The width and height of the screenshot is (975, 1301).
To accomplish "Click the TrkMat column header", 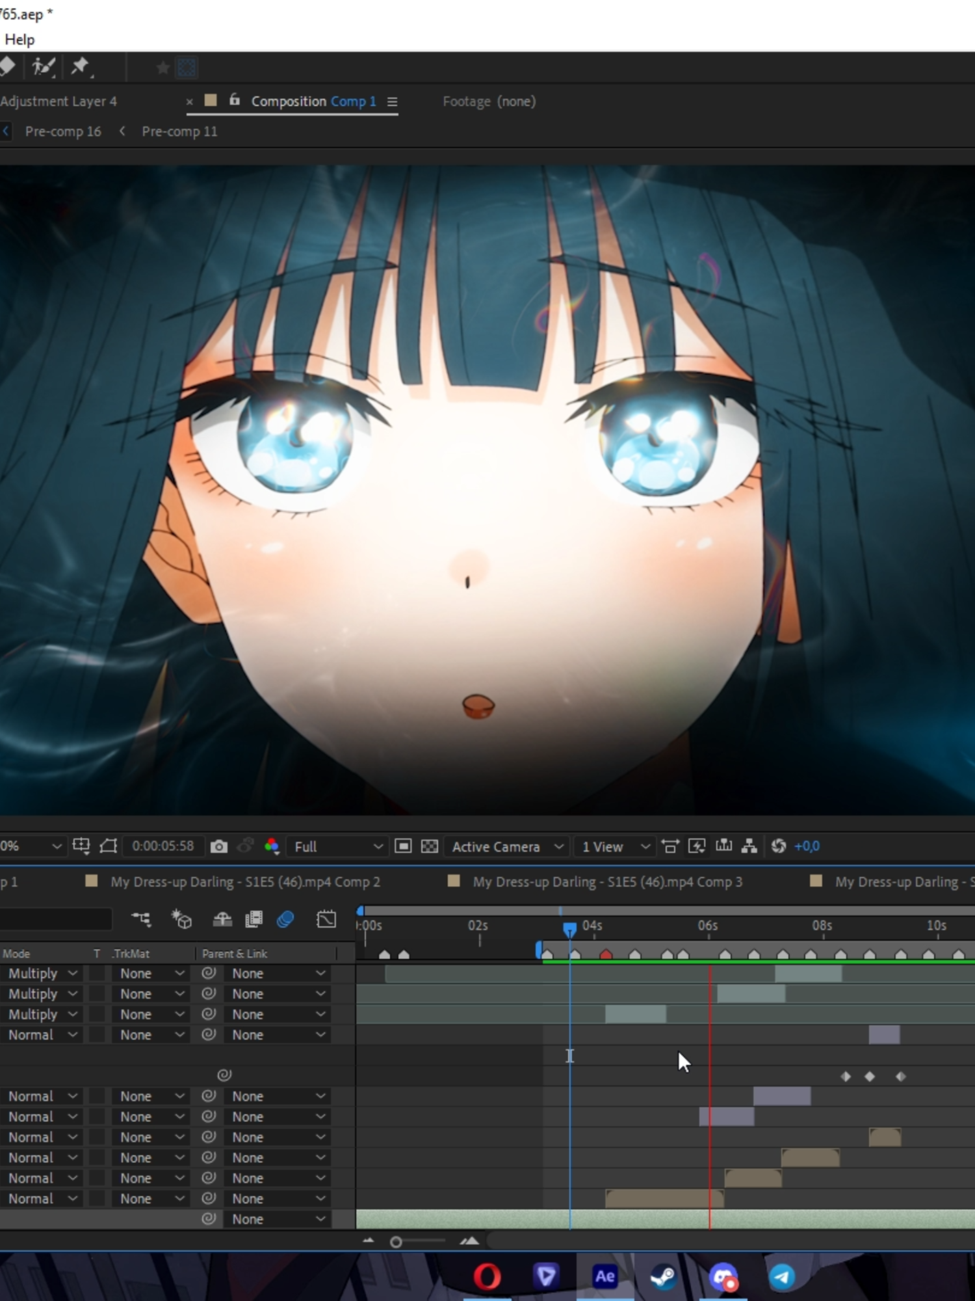I will [131, 954].
